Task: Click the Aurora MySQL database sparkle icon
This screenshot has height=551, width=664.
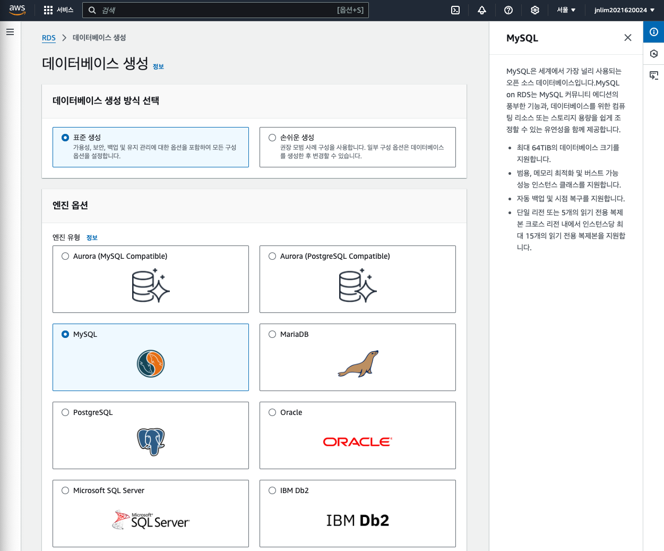Action: pos(151,286)
